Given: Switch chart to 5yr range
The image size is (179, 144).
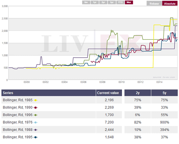Looking at the screenshot, I should tap(112, 2).
